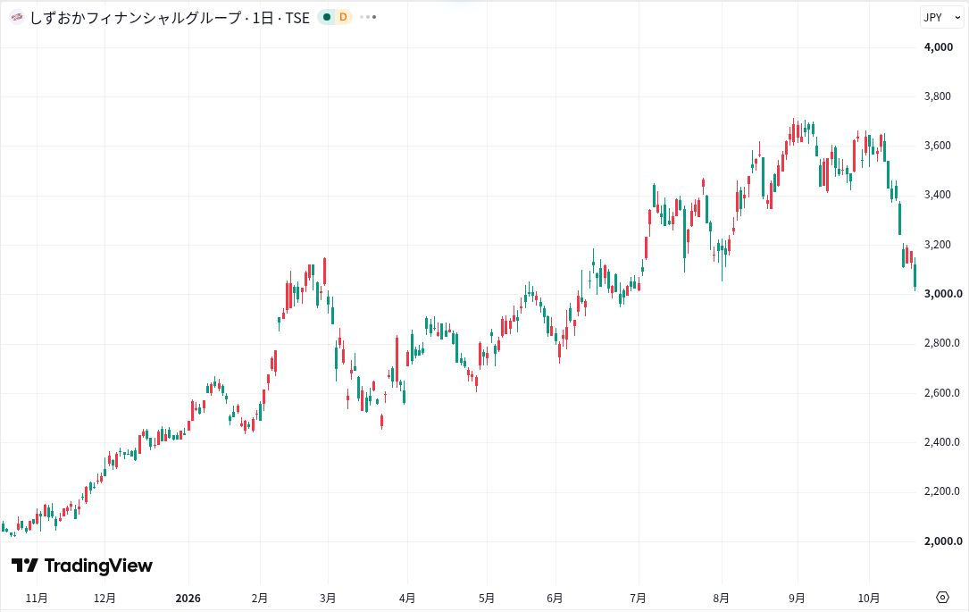
Task: Select the bold 3,000.0 price label
Action: point(943,294)
